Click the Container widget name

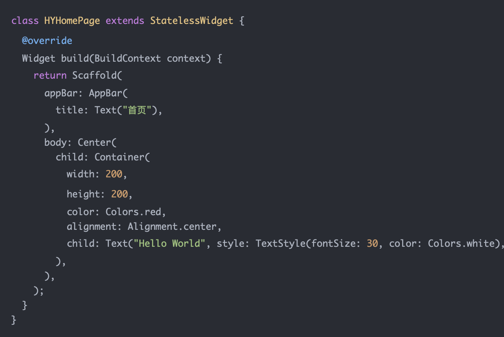(x=120, y=157)
